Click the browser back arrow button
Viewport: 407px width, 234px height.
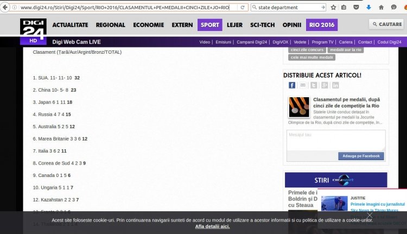pyautogui.click(x=5, y=7)
